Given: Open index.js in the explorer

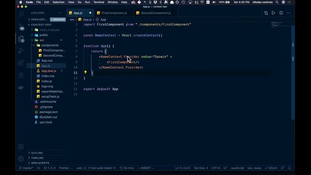Looking at the screenshot, I should click(47, 81).
